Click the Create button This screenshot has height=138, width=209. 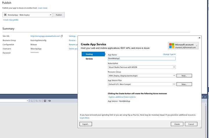pyautogui.click(x=177, y=124)
